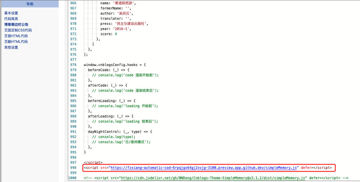360x182 pixels.
Task: Click comment console.log('loading 开始前')
Action: click(x=125, y=106)
